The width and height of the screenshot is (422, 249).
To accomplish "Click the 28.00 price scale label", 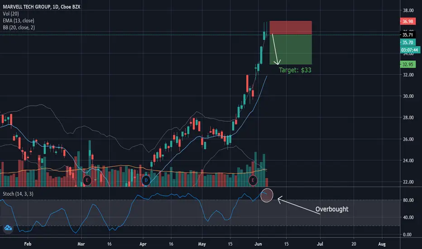I will [x=408, y=117].
